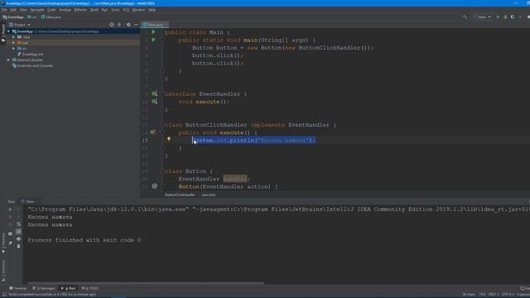Viewport: 530px width, 298px height.
Task: Click the pin tab icon in the Run panel
Action: pos(10,243)
